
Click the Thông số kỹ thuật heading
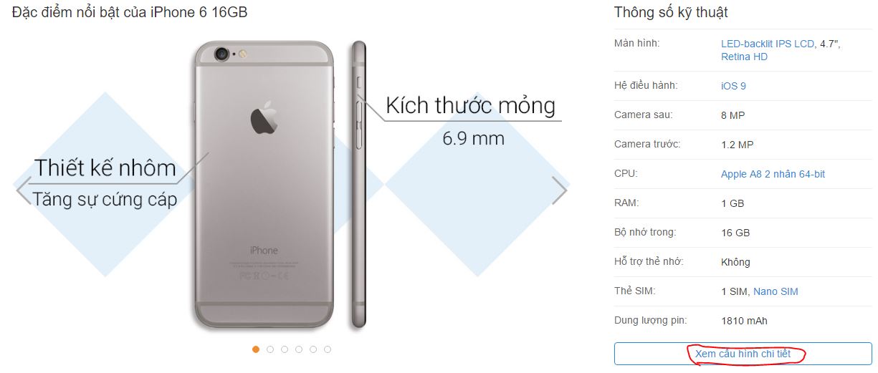[x=671, y=12]
